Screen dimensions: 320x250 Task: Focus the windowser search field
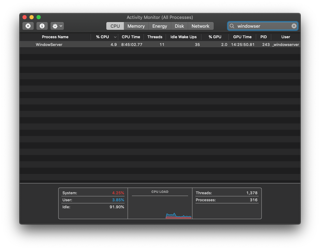263,26
